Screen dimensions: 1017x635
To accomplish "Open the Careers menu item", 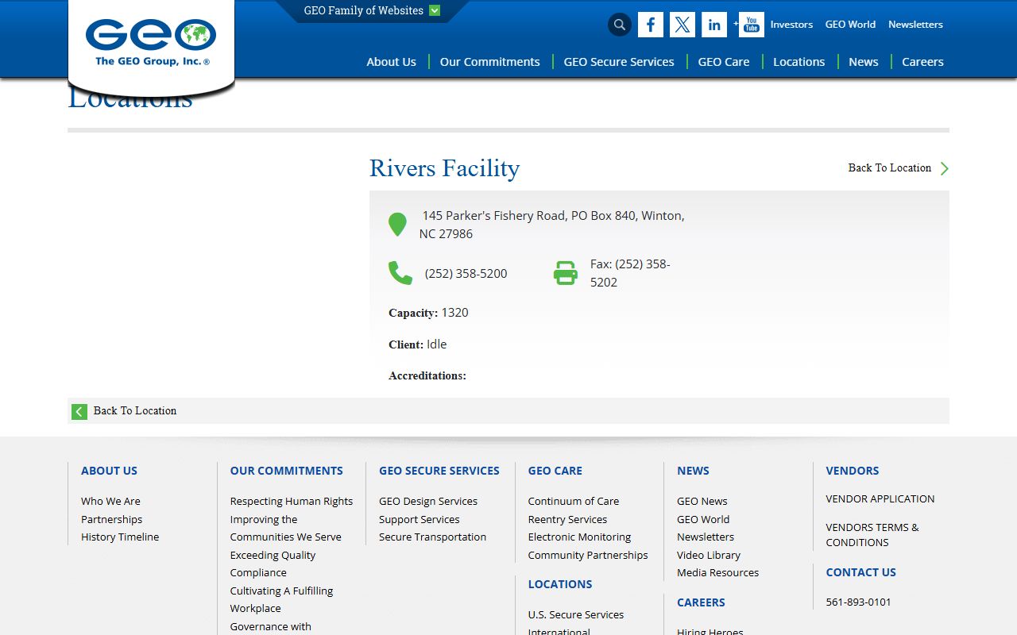I will [922, 62].
